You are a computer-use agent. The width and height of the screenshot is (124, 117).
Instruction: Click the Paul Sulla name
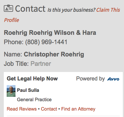point(28,90)
